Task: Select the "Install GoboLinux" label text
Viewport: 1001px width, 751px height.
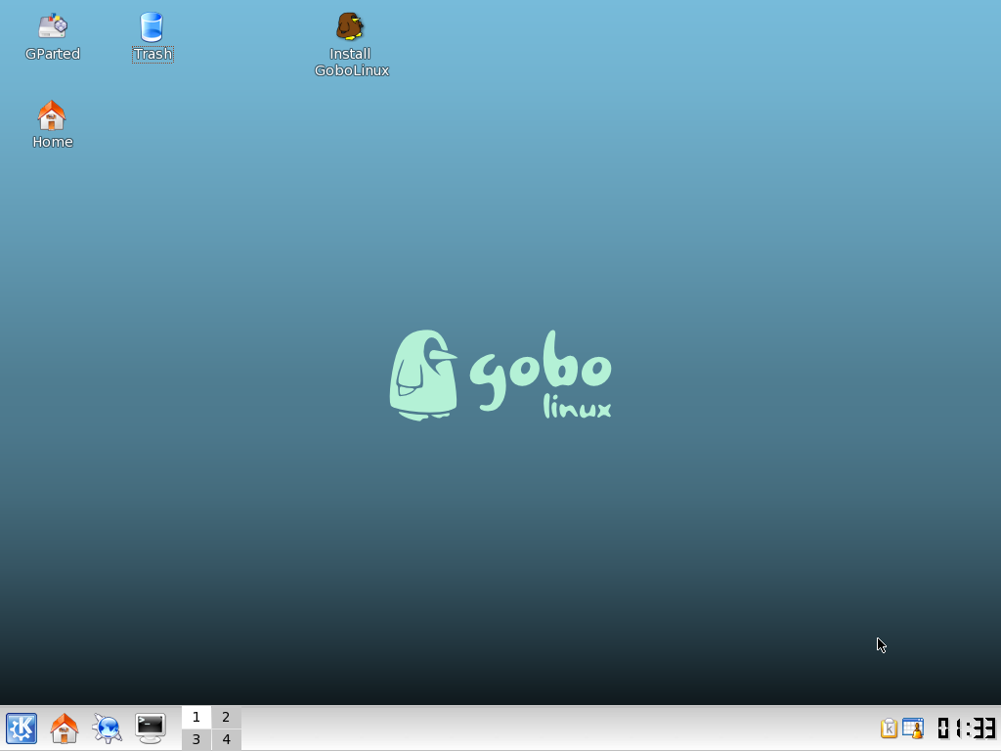Action: pos(351,62)
